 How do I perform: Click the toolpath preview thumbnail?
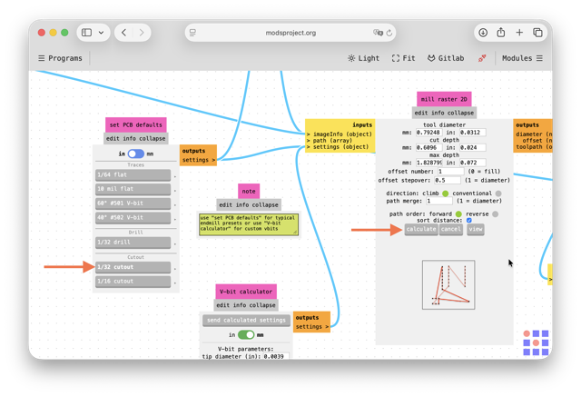tap(448, 284)
